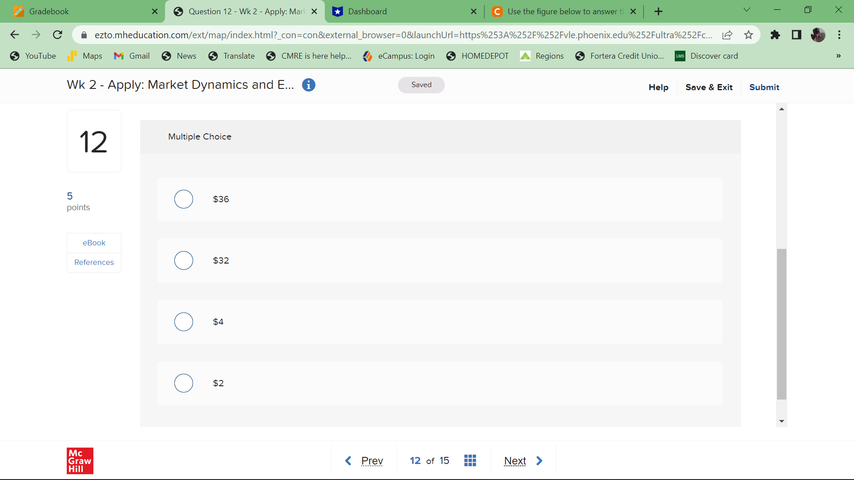Screen dimensions: 854x480
Task: Select the $36 answer option
Action: (x=183, y=199)
